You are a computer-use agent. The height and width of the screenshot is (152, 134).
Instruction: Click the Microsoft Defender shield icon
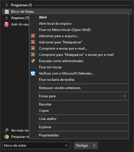pos(33,73)
